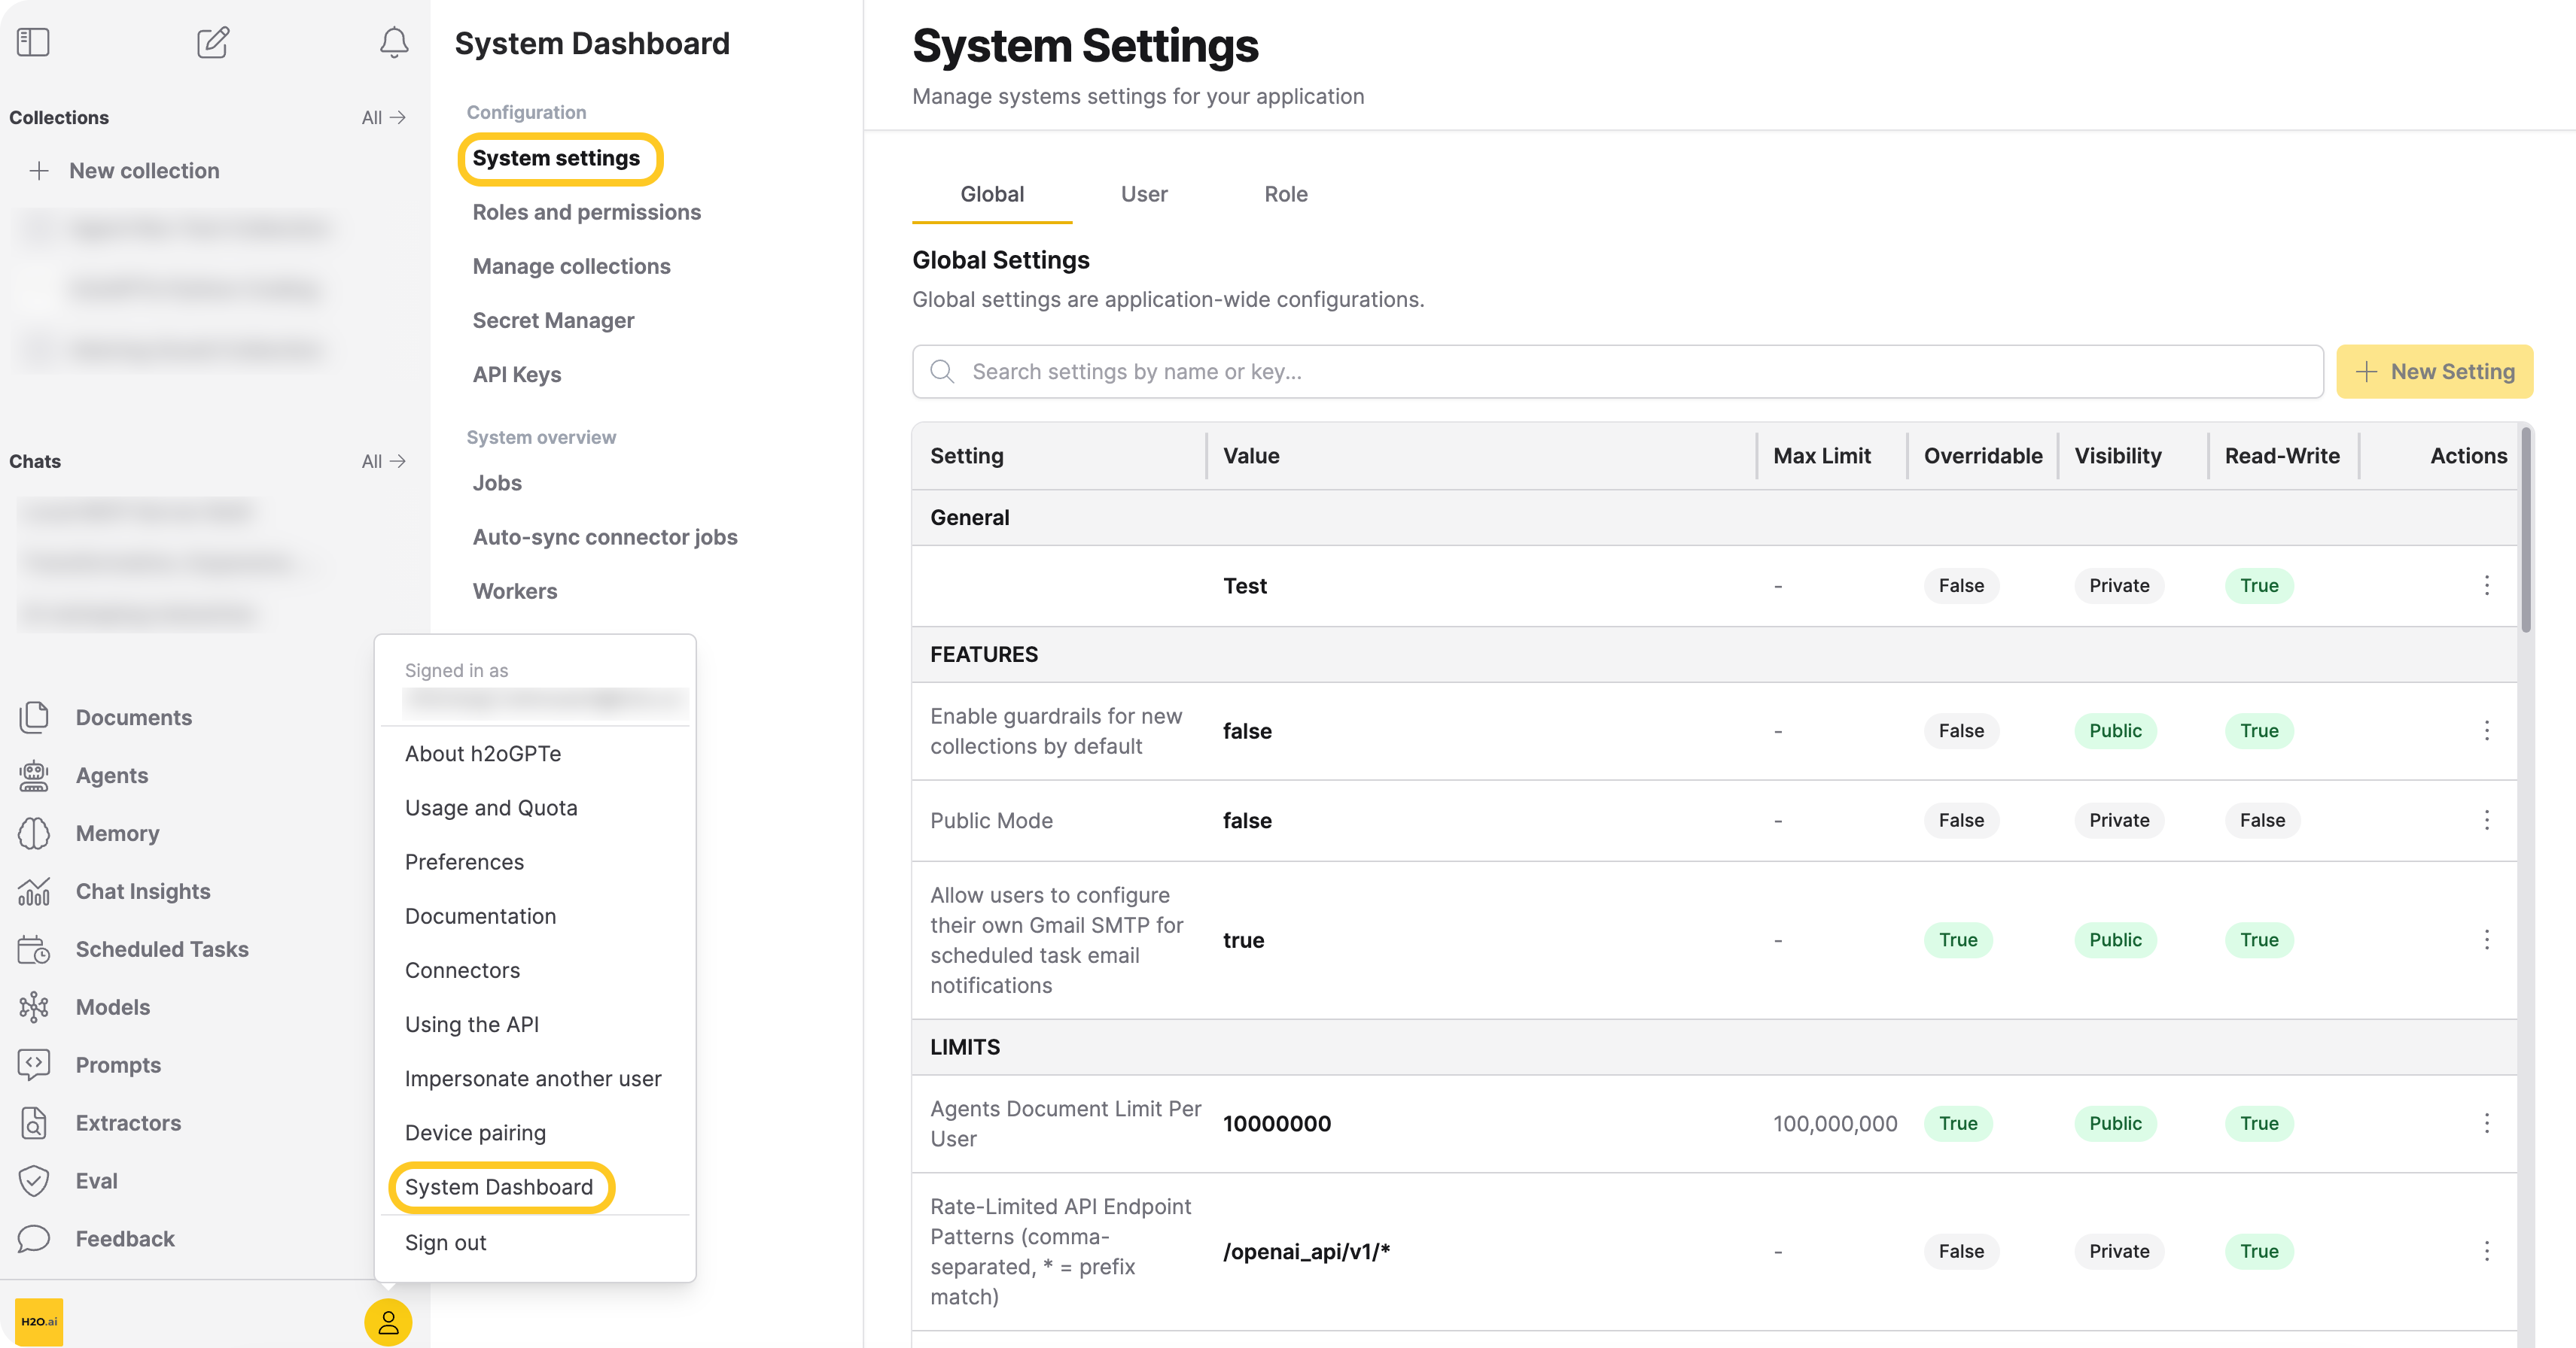Click the settings table vertical scrollbar
Image resolution: width=2576 pixels, height=1348 pixels.
click(x=2526, y=530)
